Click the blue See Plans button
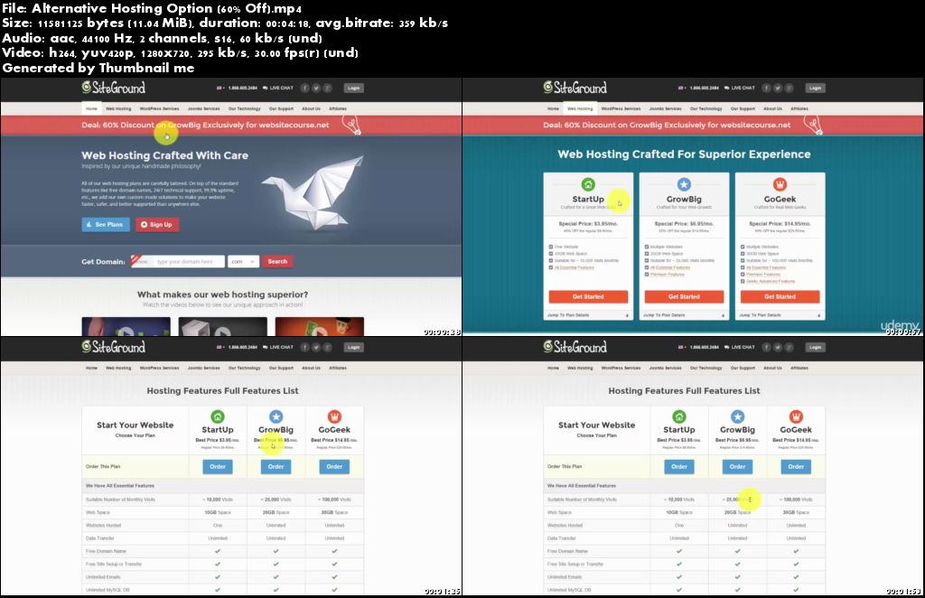 pyautogui.click(x=105, y=225)
